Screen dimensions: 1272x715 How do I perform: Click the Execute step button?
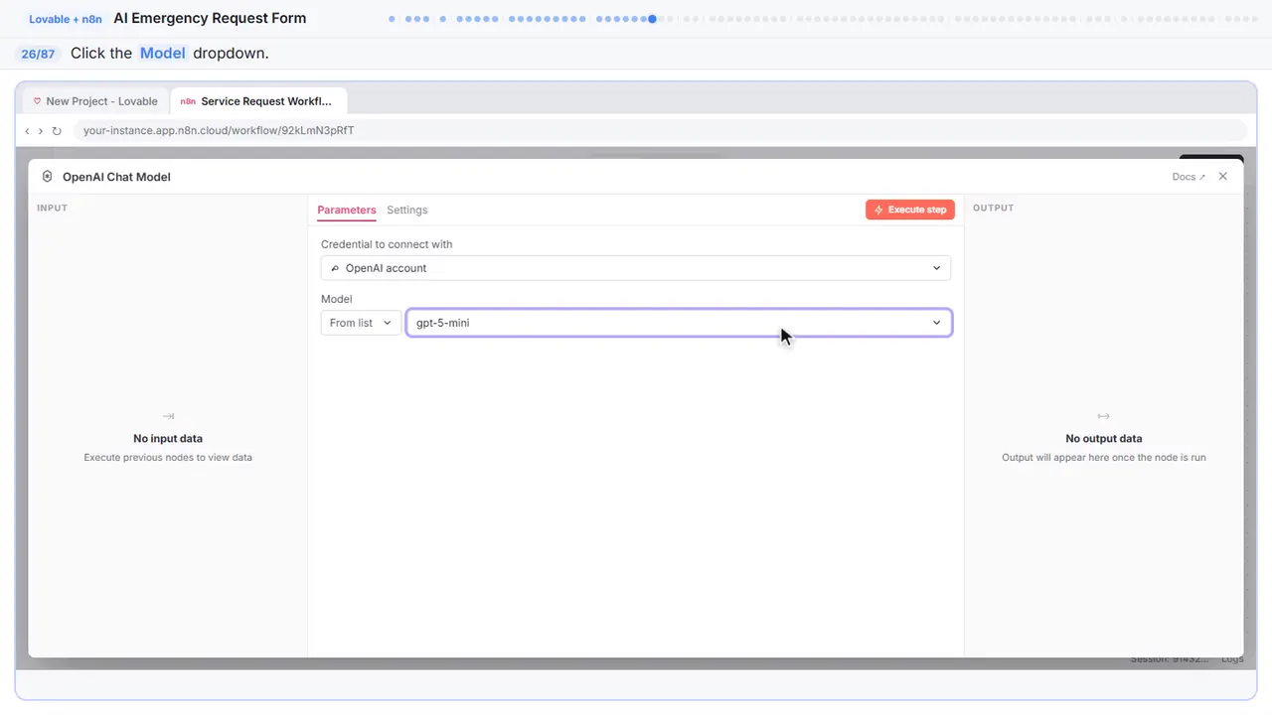pos(910,210)
